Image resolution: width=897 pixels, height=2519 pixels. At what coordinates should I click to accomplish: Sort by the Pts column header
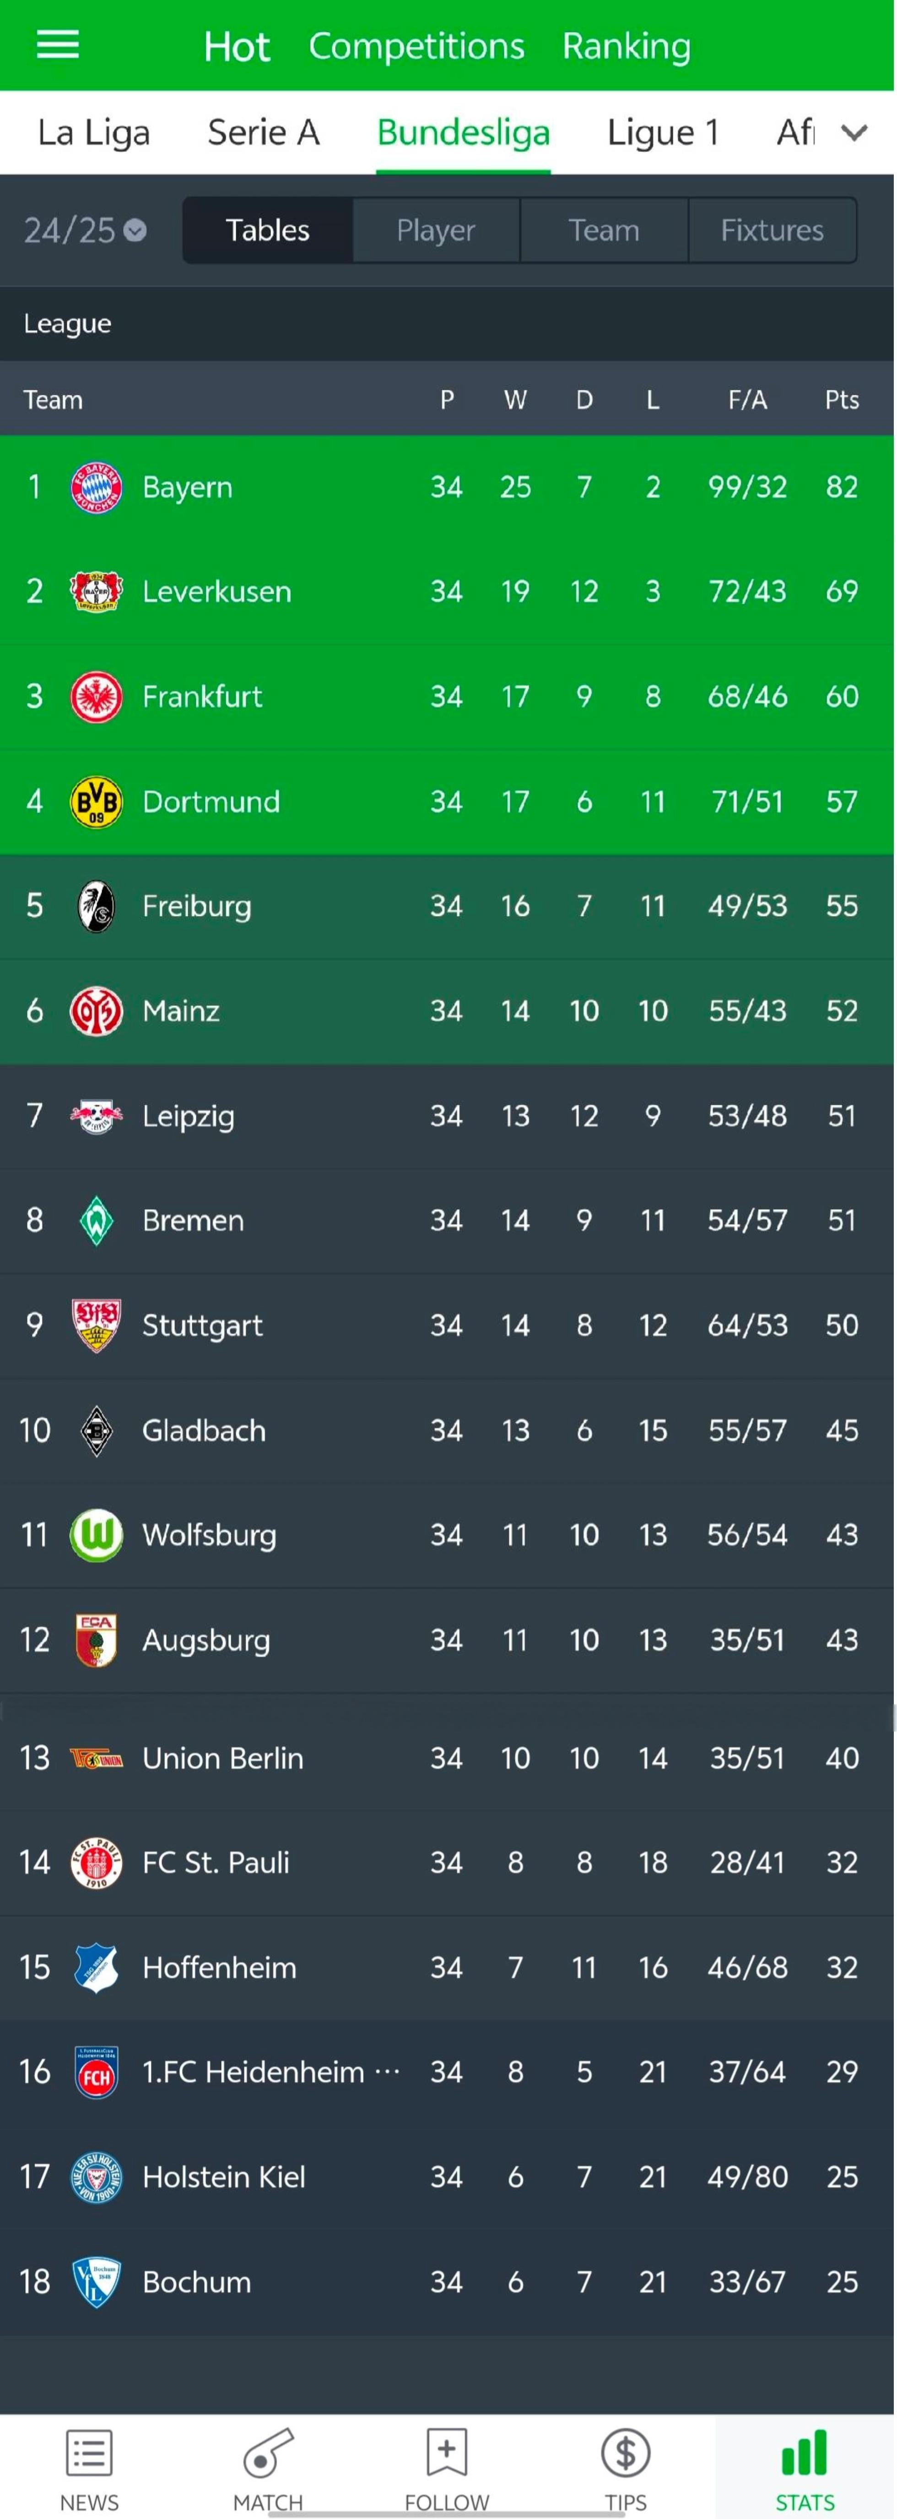point(841,400)
